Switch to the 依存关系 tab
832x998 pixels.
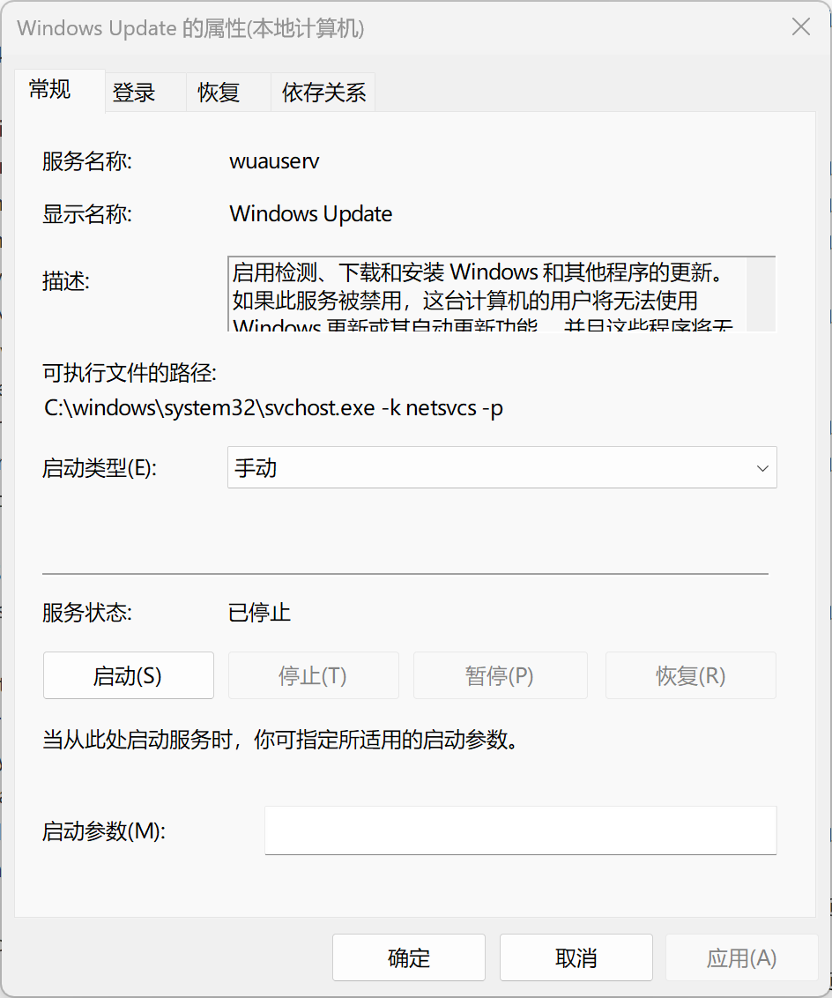[323, 93]
